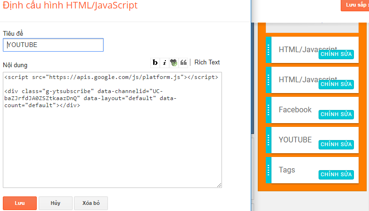Edit the Tags widget via CHỈNH SỬA
This screenshot has width=369, height=211.
click(x=336, y=174)
